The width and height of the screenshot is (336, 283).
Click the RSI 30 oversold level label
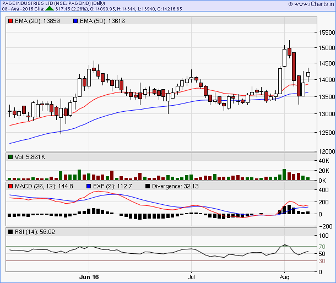(322, 261)
